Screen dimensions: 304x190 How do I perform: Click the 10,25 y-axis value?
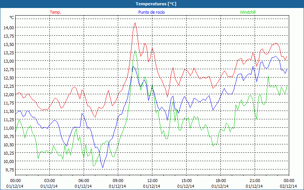(x=9, y=153)
